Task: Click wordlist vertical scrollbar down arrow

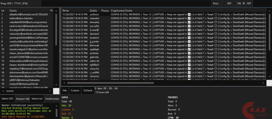Action: [56, 85]
